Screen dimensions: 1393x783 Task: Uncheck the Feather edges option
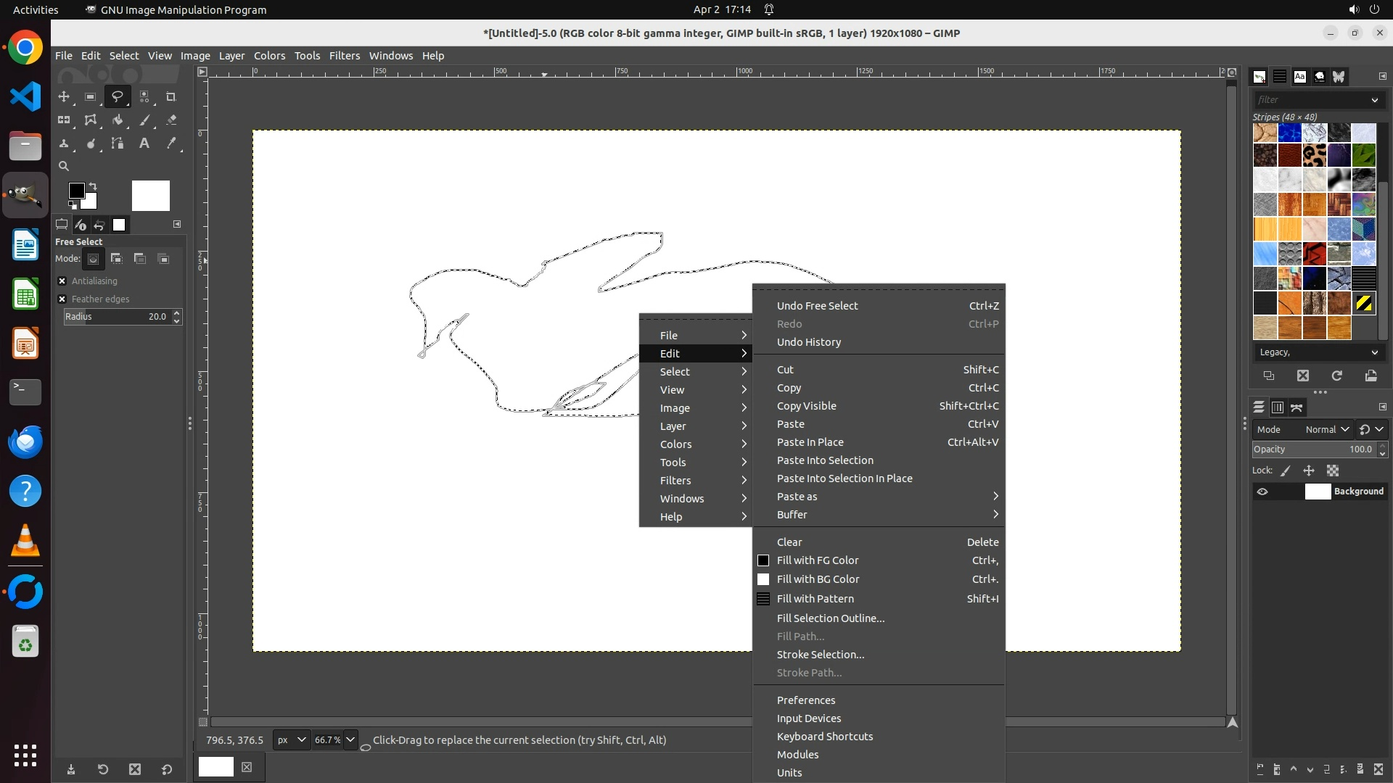click(x=62, y=299)
